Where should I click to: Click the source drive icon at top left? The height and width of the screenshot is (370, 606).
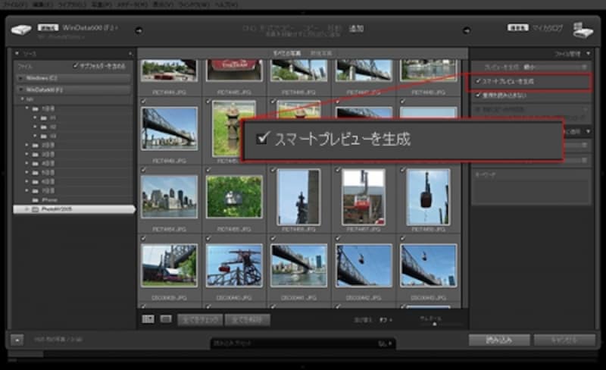(21, 30)
